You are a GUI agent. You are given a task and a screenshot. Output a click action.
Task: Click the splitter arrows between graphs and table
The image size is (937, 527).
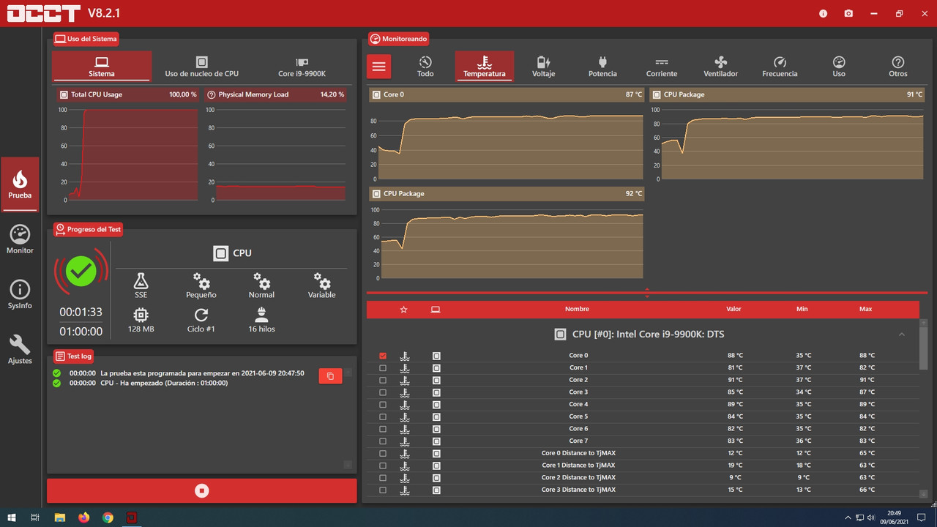pos(647,293)
